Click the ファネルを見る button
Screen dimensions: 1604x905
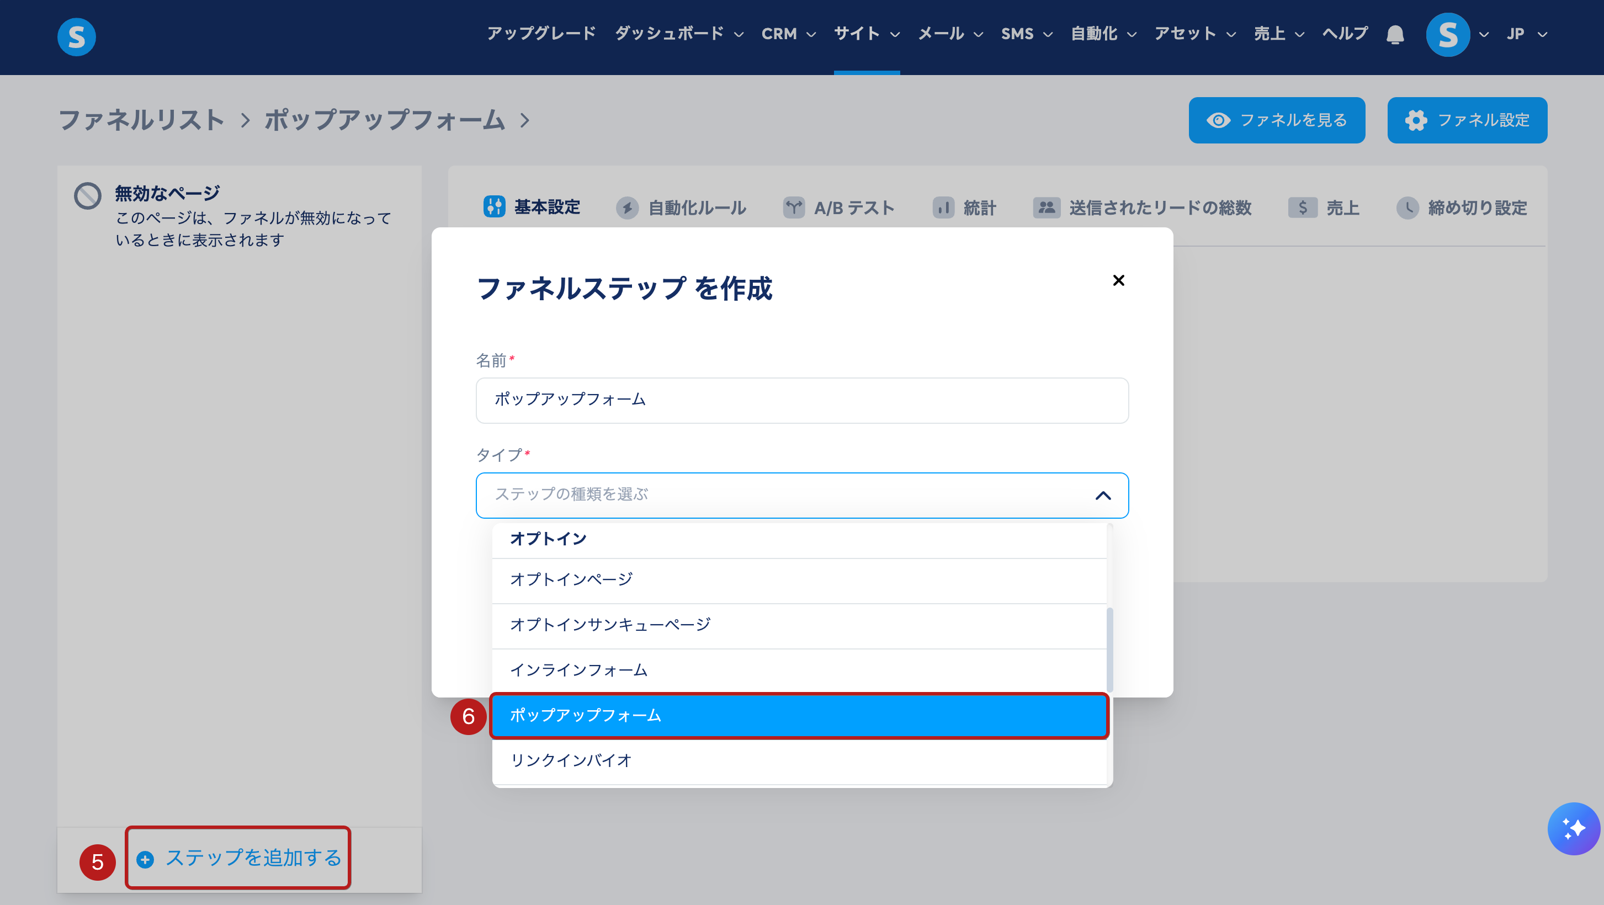click(1277, 120)
